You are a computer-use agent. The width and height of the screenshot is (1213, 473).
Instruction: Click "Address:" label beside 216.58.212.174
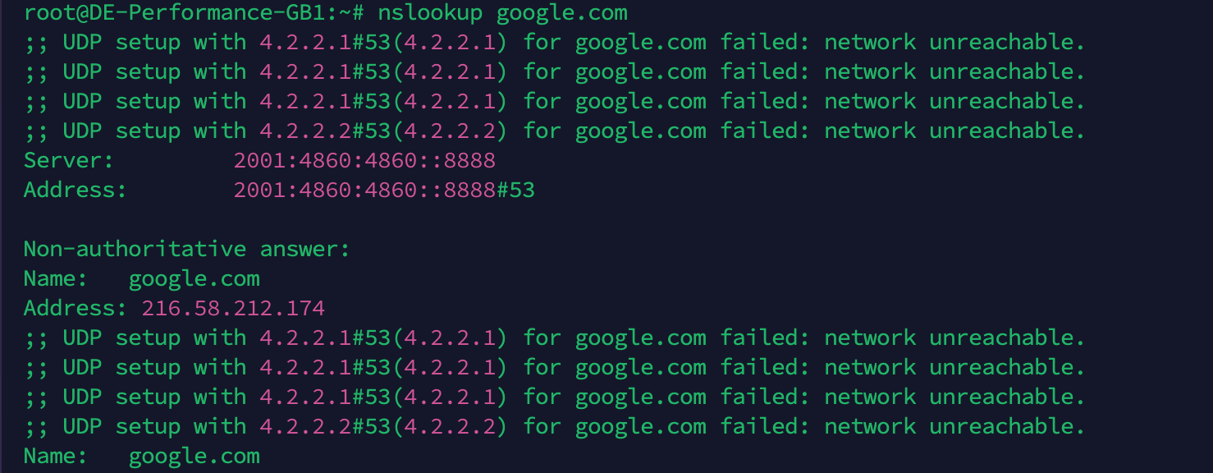[76, 308]
